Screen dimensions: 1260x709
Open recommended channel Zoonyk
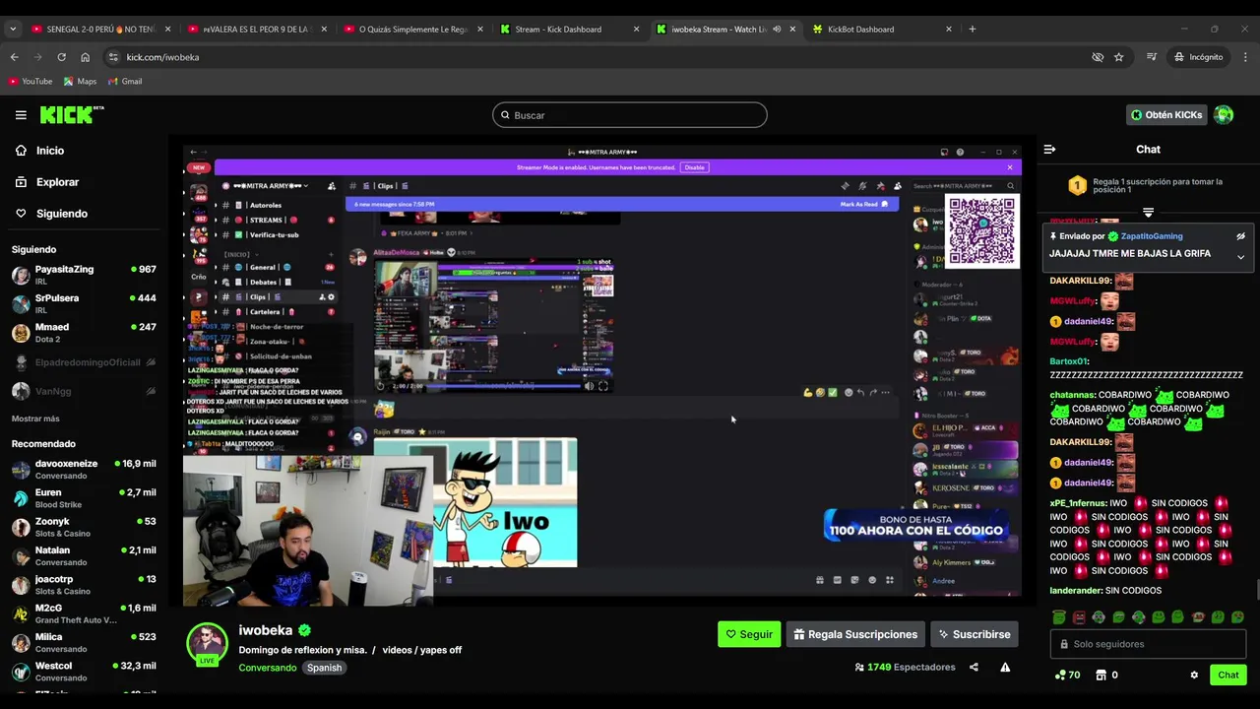coord(84,527)
